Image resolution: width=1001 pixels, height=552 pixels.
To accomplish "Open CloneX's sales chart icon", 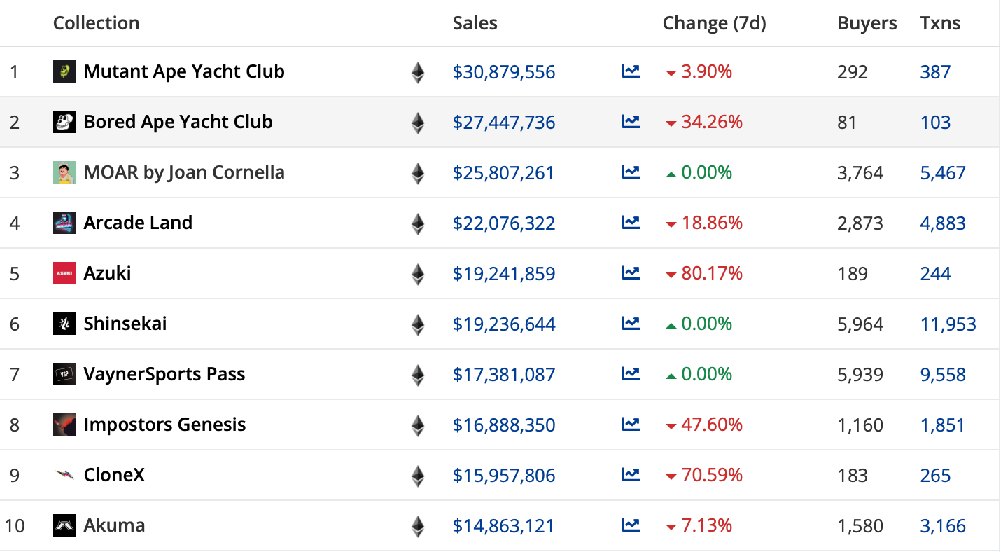I will coord(631,475).
